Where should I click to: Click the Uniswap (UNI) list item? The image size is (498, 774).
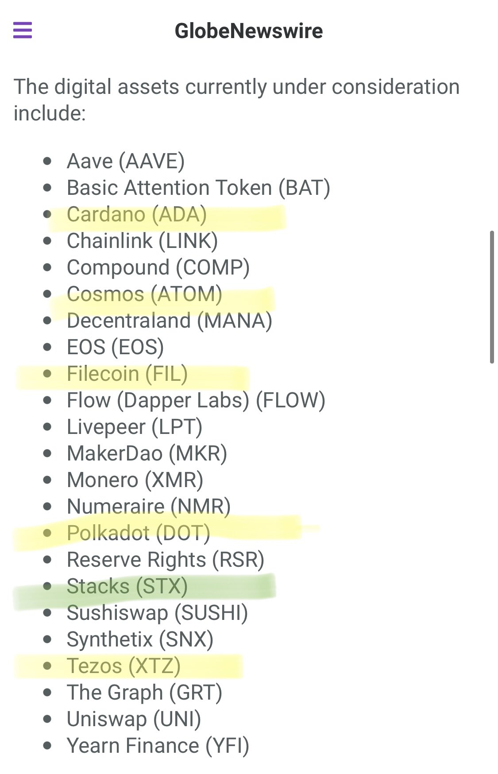[134, 719]
